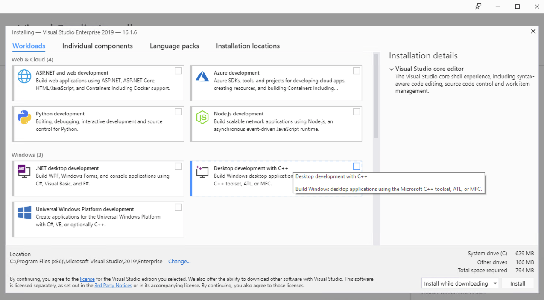Screen dimensions: 544x300
Task: Click the Install button
Action: coord(518,283)
